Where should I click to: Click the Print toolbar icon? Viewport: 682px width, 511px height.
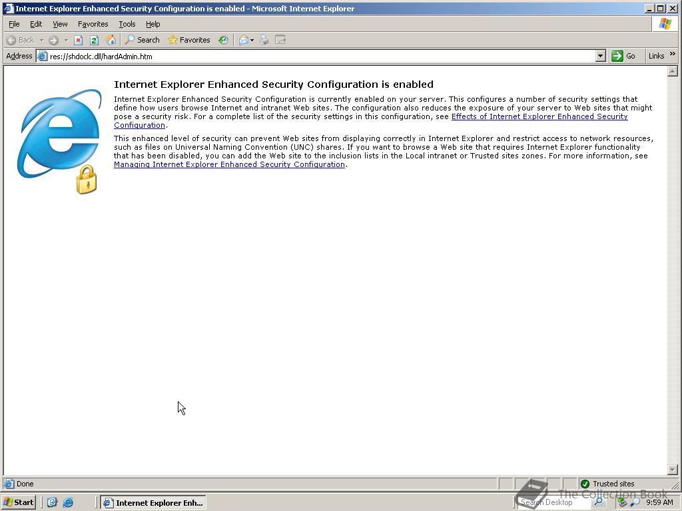click(264, 40)
